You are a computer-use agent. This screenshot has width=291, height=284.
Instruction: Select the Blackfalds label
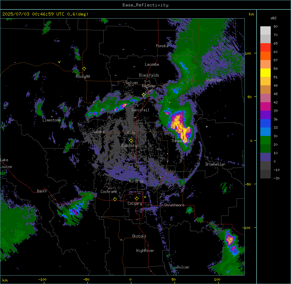[x=149, y=75]
